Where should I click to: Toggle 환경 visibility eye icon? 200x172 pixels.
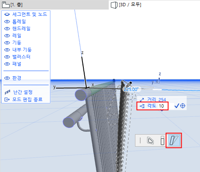point(7,78)
